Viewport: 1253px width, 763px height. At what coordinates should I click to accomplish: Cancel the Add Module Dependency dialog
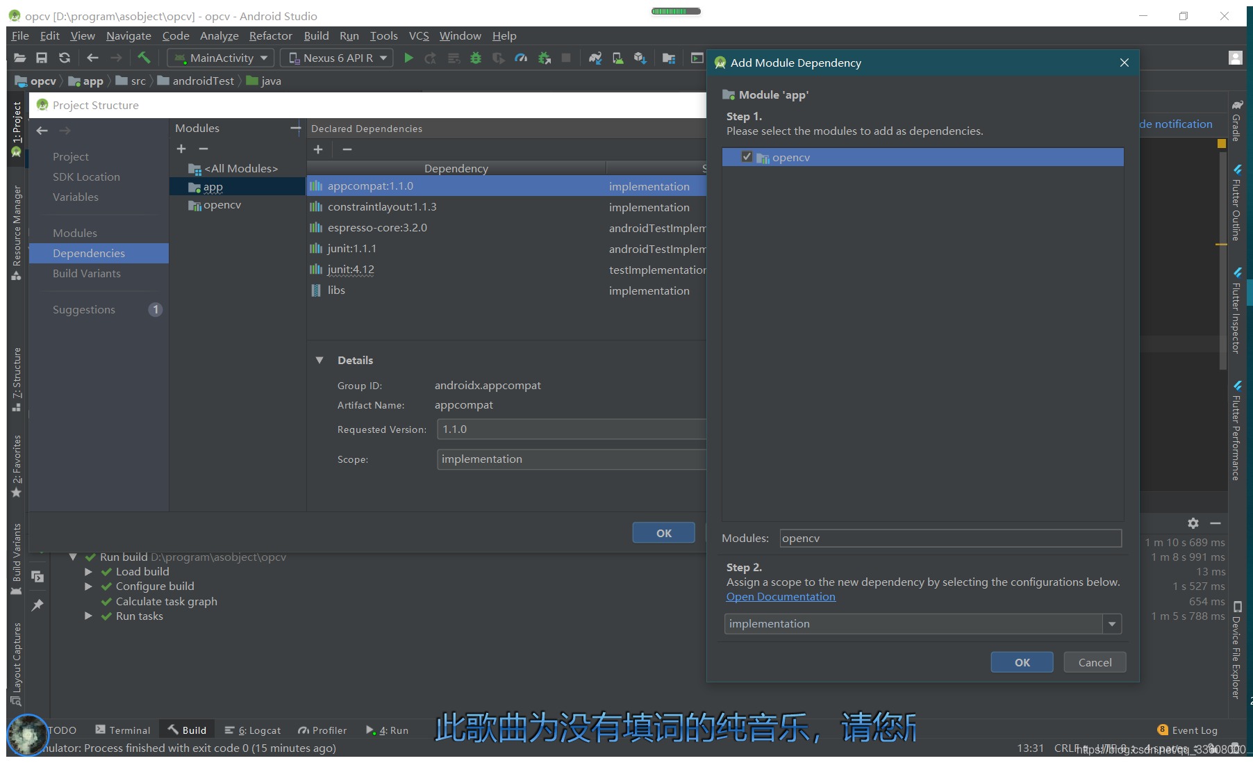1095,663
